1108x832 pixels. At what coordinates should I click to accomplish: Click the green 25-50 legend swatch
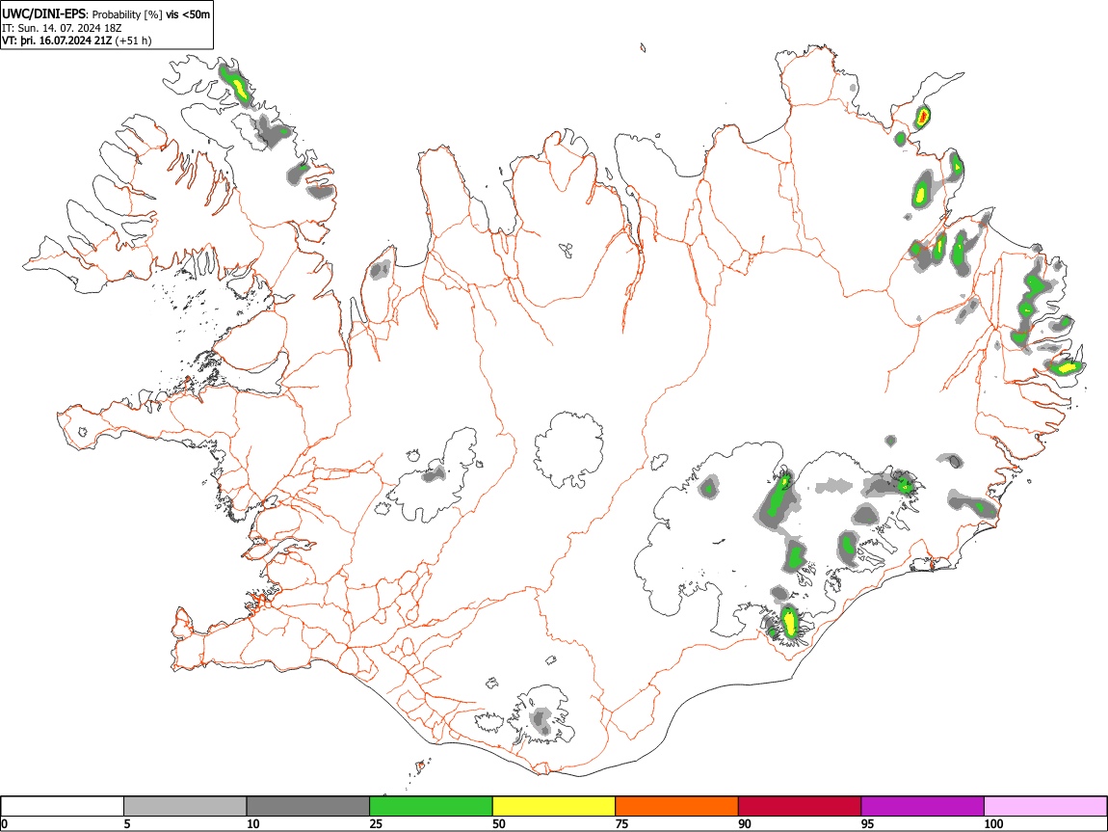pos(431,806)
